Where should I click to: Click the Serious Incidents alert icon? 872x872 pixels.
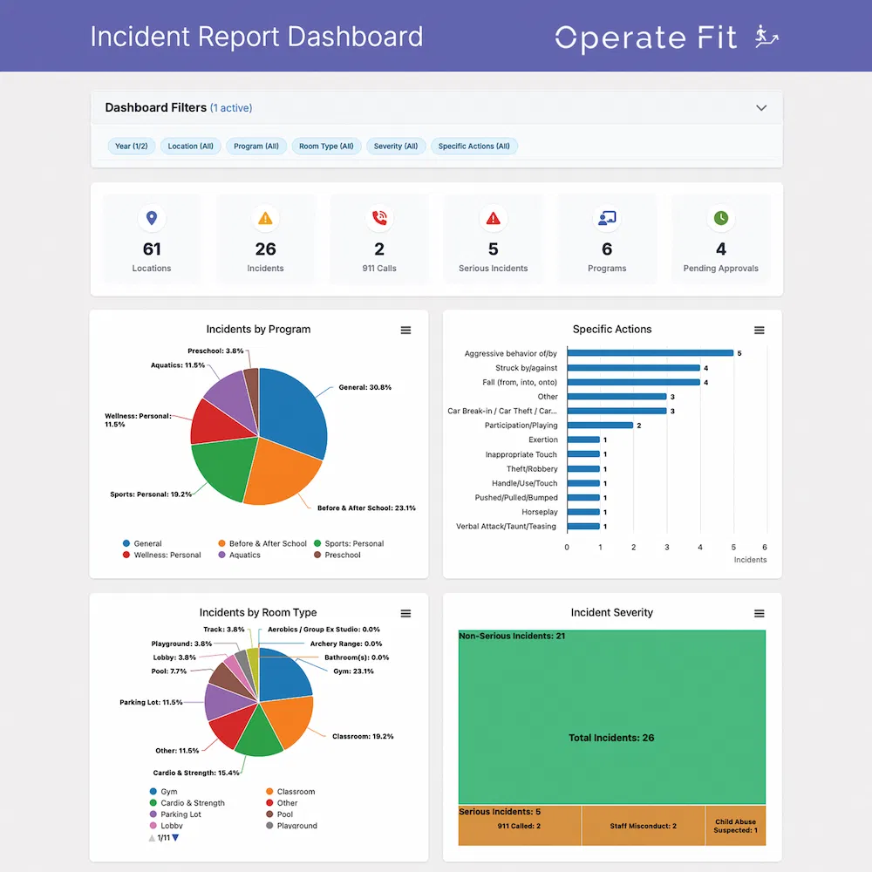click(493, 218)
